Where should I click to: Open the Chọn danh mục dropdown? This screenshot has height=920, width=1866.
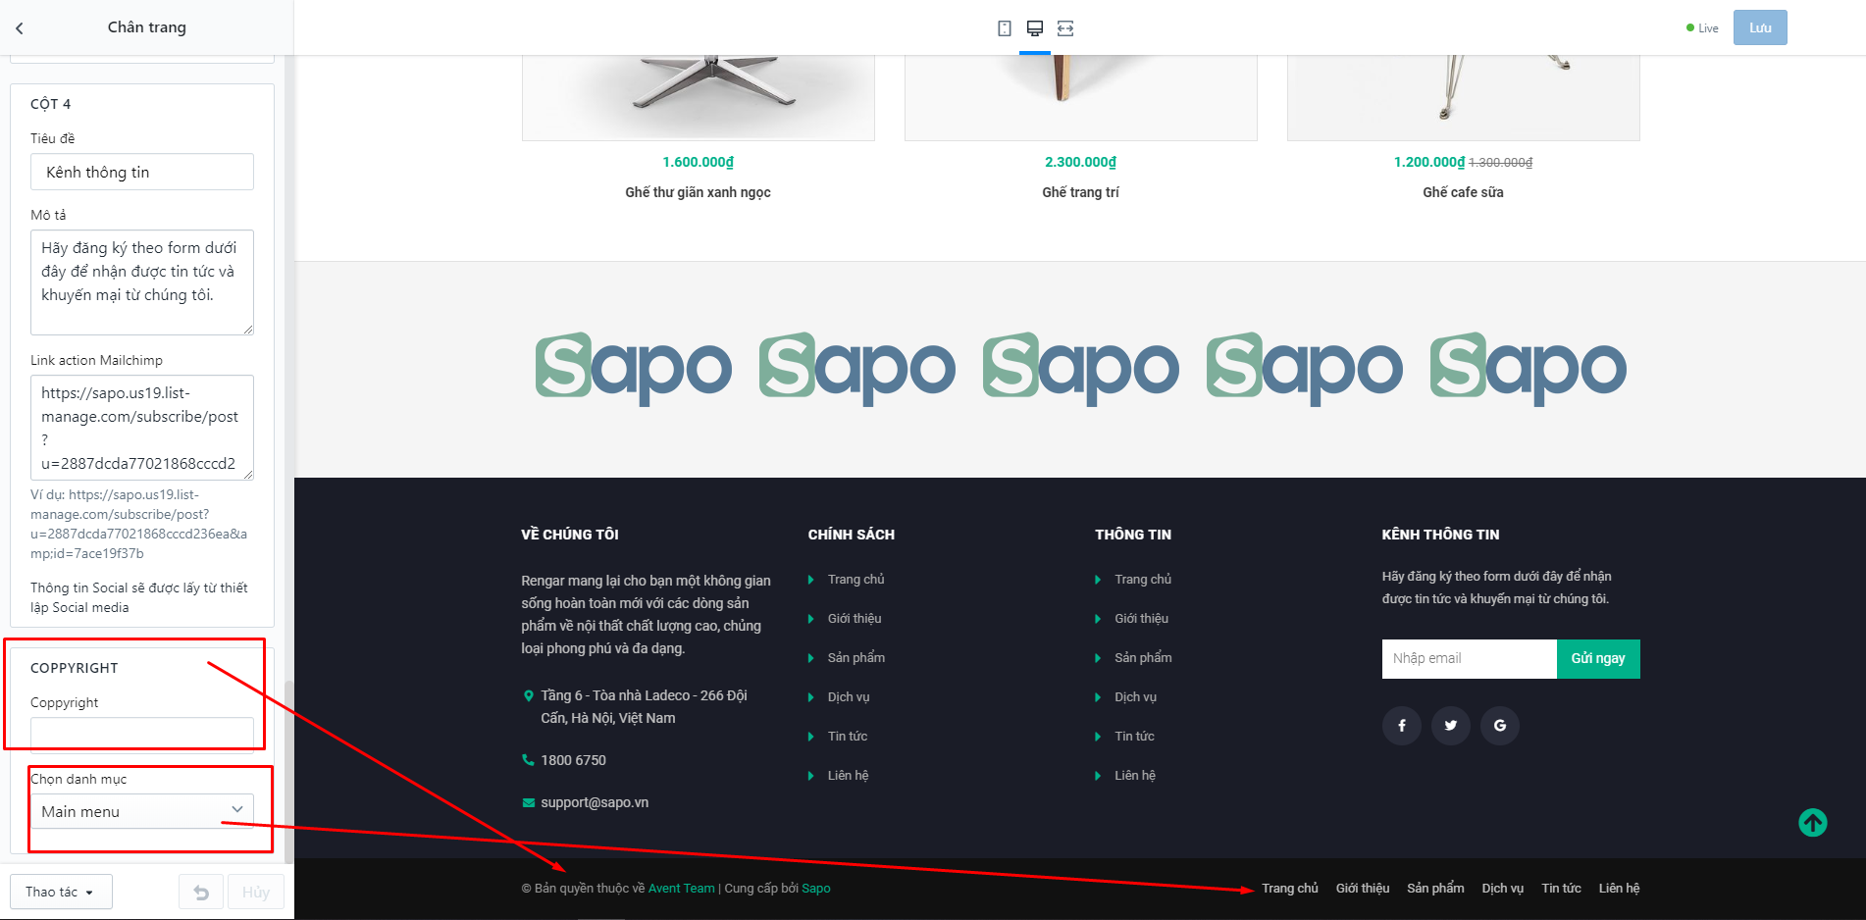[x=142, y=811]
